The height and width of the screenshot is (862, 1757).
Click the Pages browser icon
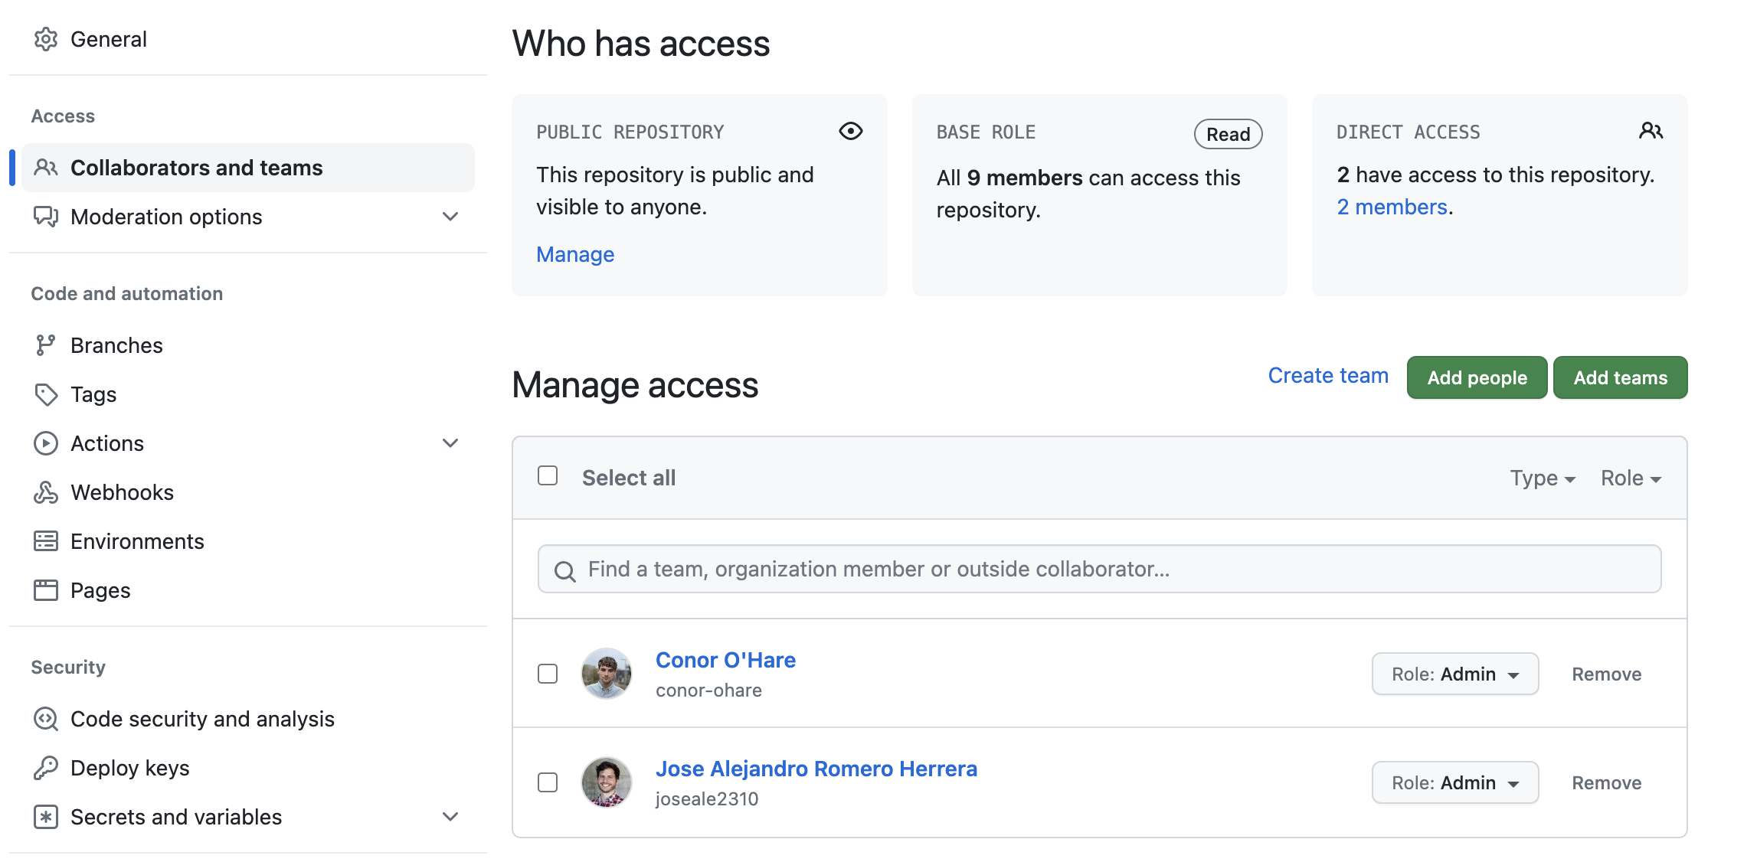[x=45, y=590]
